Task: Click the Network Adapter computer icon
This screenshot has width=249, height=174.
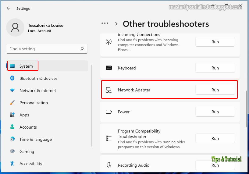Action: point(108,90)
